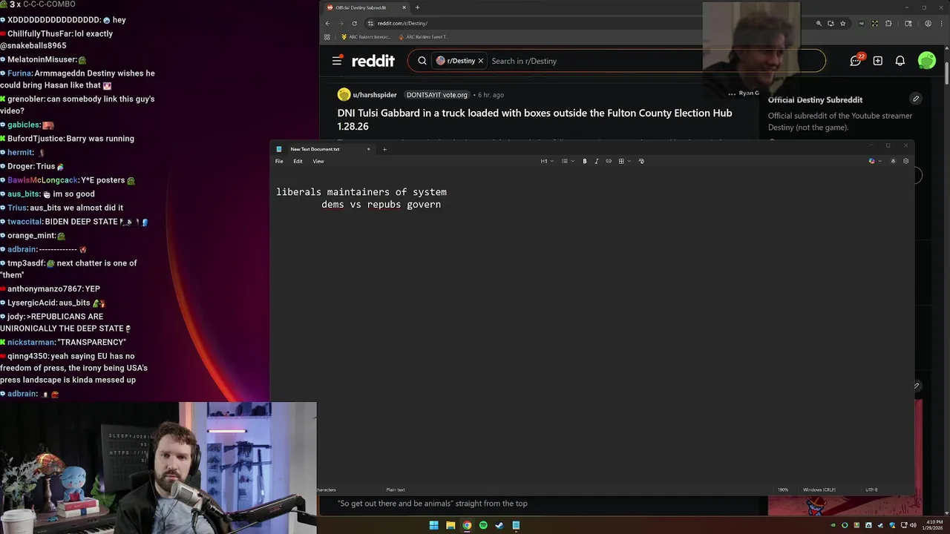Open Notepad File menu
Viewport: 950px width, 534px height.
279,161
